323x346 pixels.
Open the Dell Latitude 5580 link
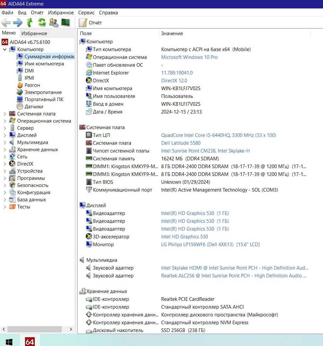(181, 143)
